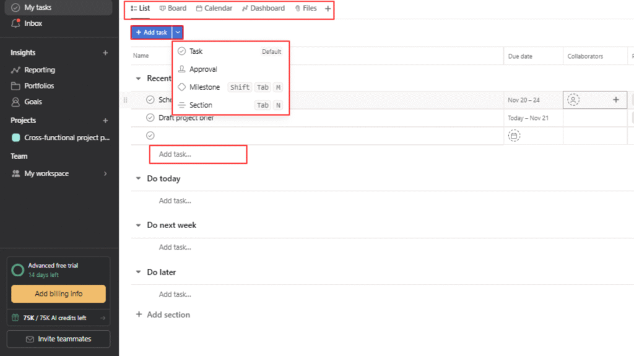The height and width of the screenshot is (356, 634).
Task: Open Portfolios in the sidebar
Action: [x=38, y=85]
